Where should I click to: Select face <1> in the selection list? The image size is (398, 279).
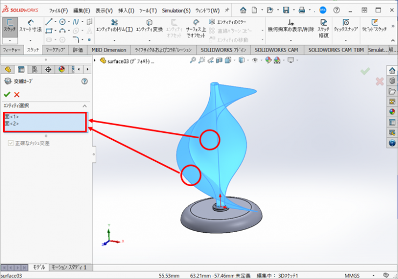pyautogui.click(x=12, y=117)
